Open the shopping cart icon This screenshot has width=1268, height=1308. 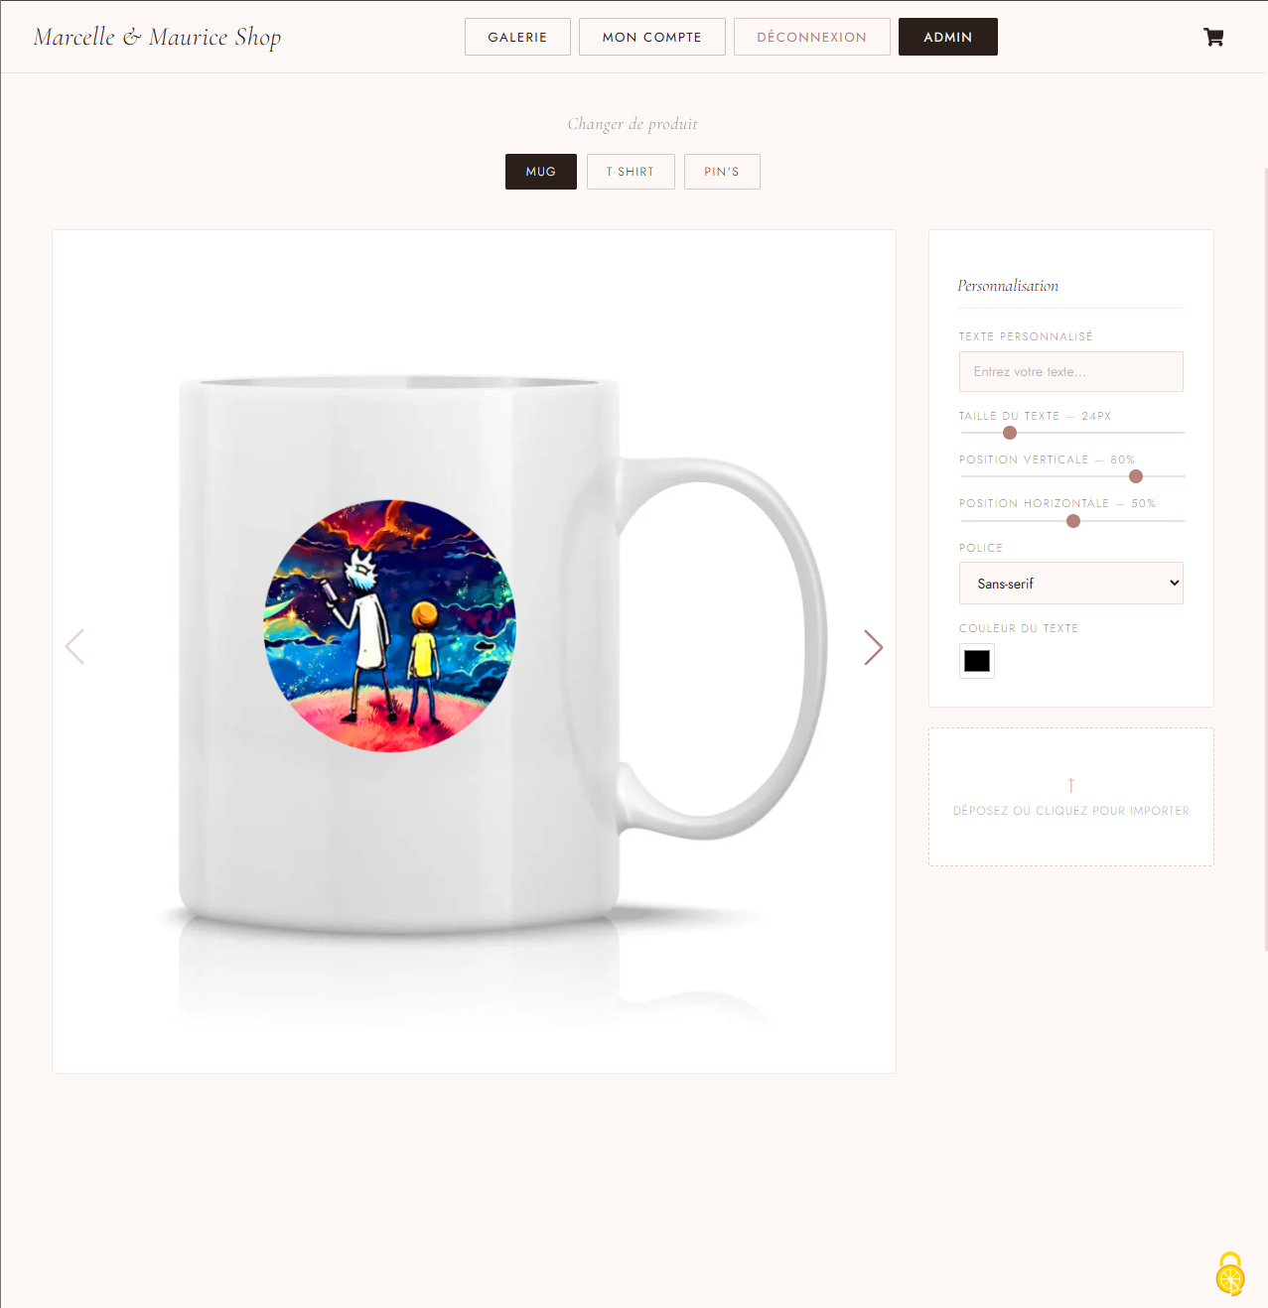1213,37
